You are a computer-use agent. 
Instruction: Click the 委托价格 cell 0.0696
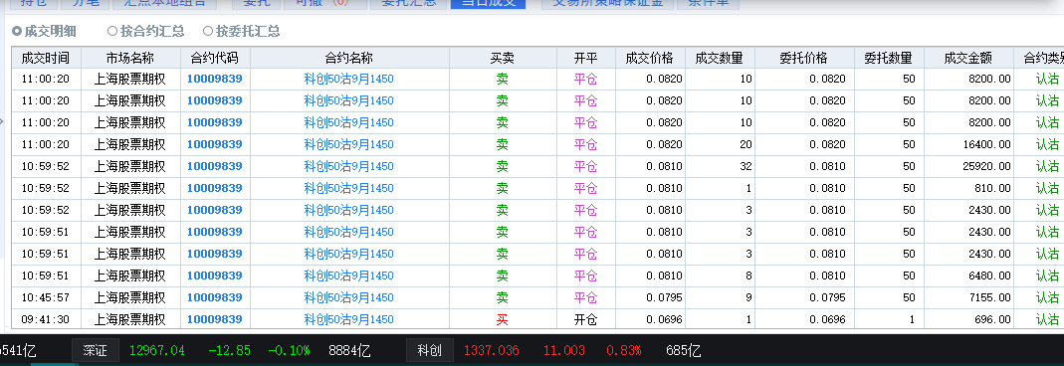(x=804, y=319)
